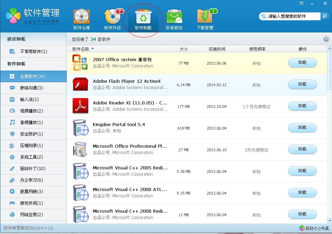
Task: Click the 软件库更新成功 status text
Action: [x=28, y=228]
